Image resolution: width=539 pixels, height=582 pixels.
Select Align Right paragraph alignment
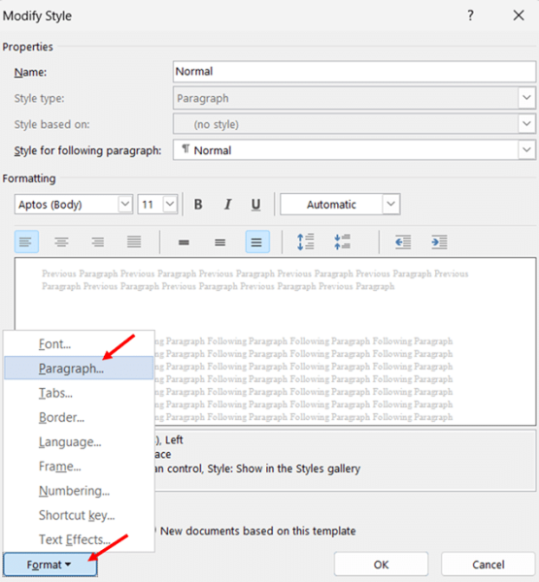pyautogui.click(x=98, y=242)
